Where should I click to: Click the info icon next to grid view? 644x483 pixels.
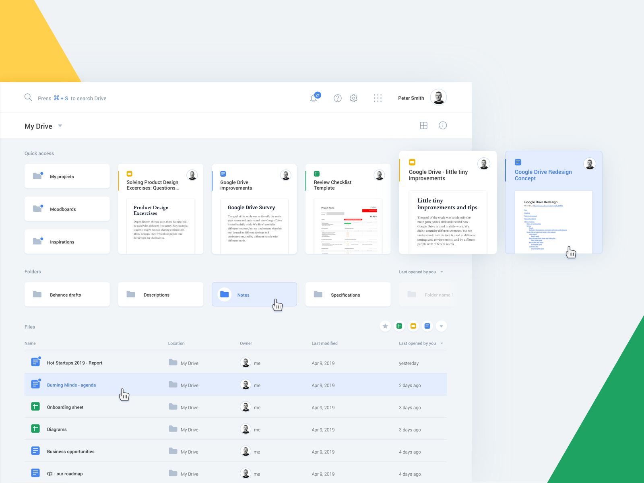pos(443,125)
